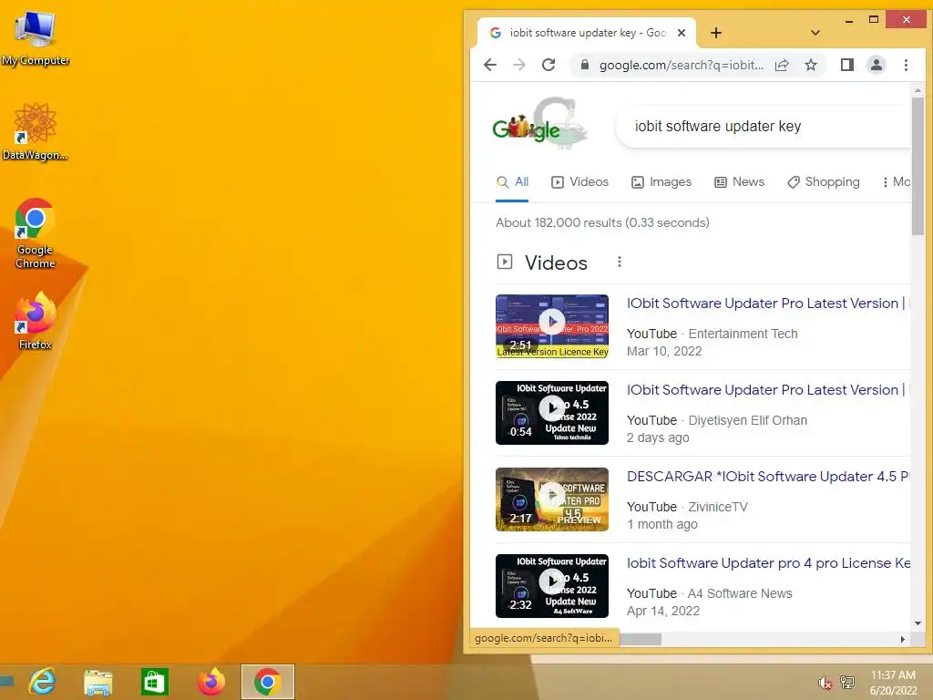Viewport: 933px width, 700px height.
Task: Open Chrome's three-dot menu
Action: 906,65
